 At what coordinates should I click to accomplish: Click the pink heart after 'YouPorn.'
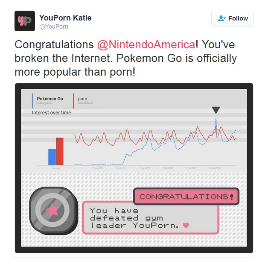click(185, 225)
